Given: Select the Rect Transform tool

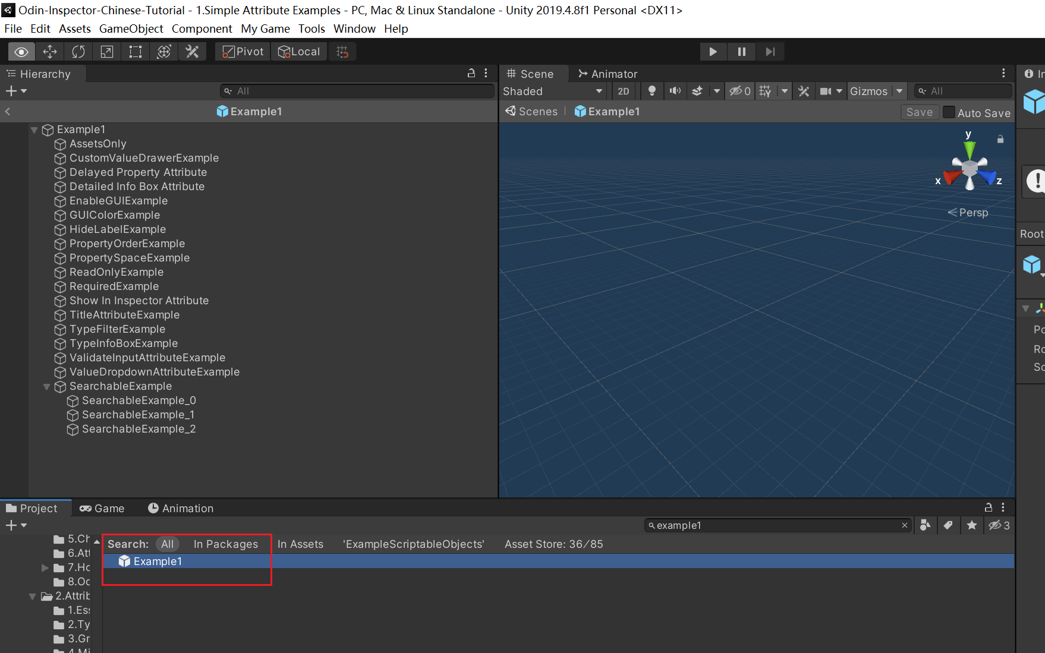Looking at the screenshot, I should pos(136,52).
